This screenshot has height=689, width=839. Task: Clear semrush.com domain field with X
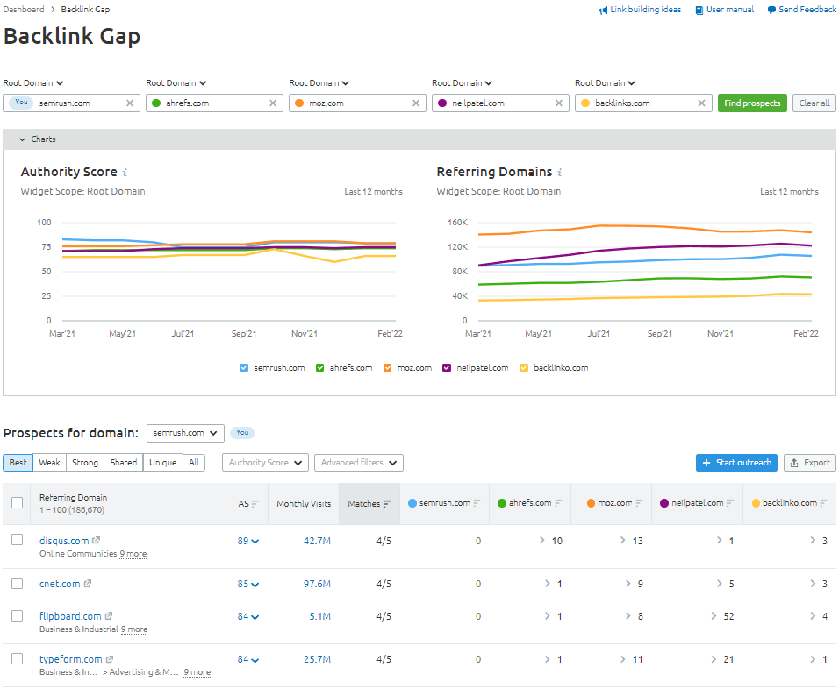(130, 103)
